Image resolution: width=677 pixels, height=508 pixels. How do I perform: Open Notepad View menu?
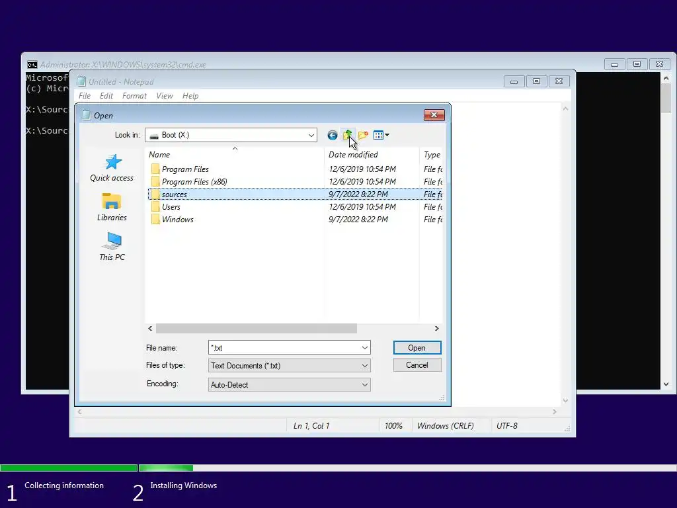pyautogui.click(x=165, y=96)
